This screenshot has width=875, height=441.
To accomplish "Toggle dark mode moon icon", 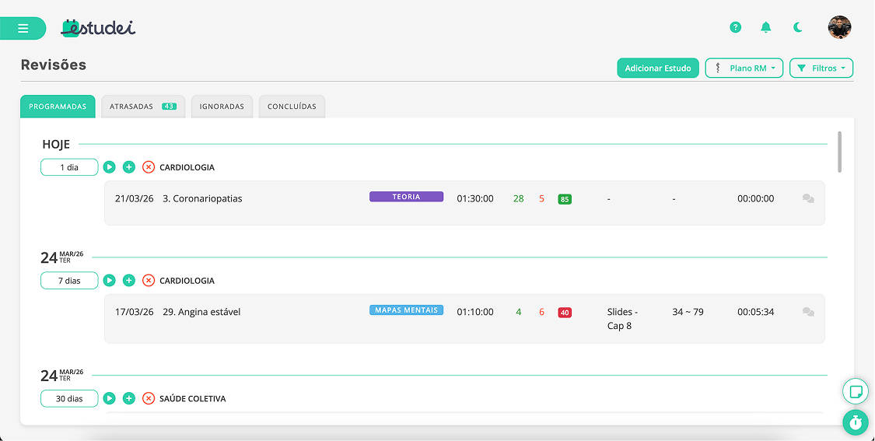I will [798, 28].
